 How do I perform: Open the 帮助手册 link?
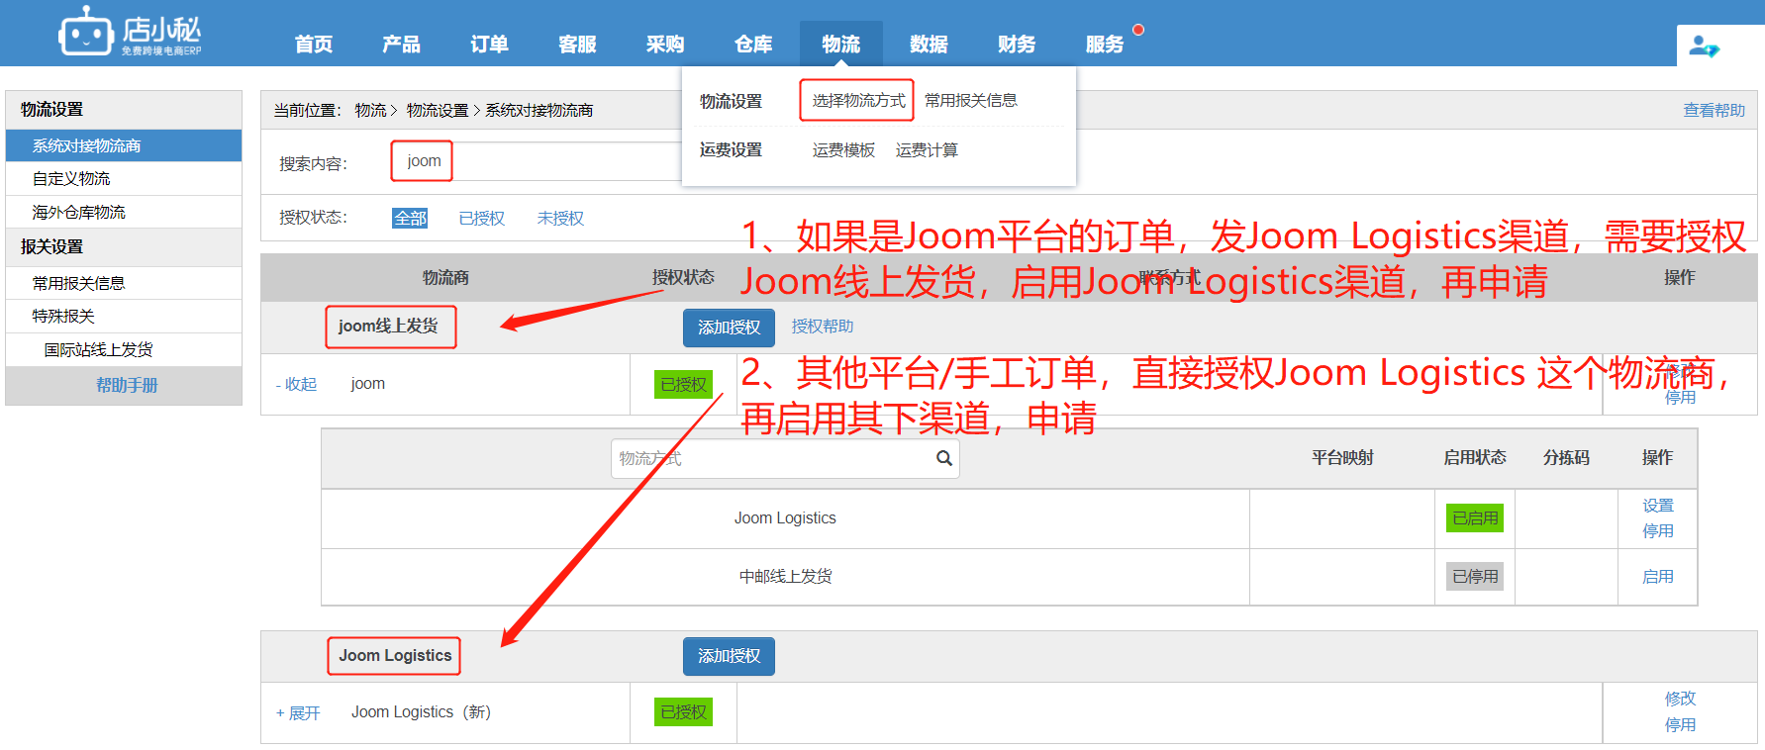tap(127, 385)
